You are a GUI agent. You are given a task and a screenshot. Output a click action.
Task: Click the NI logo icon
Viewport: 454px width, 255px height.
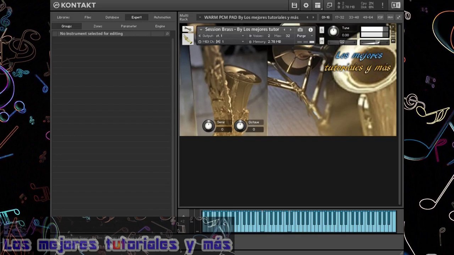pyautogui.click(x=396, y=5)
